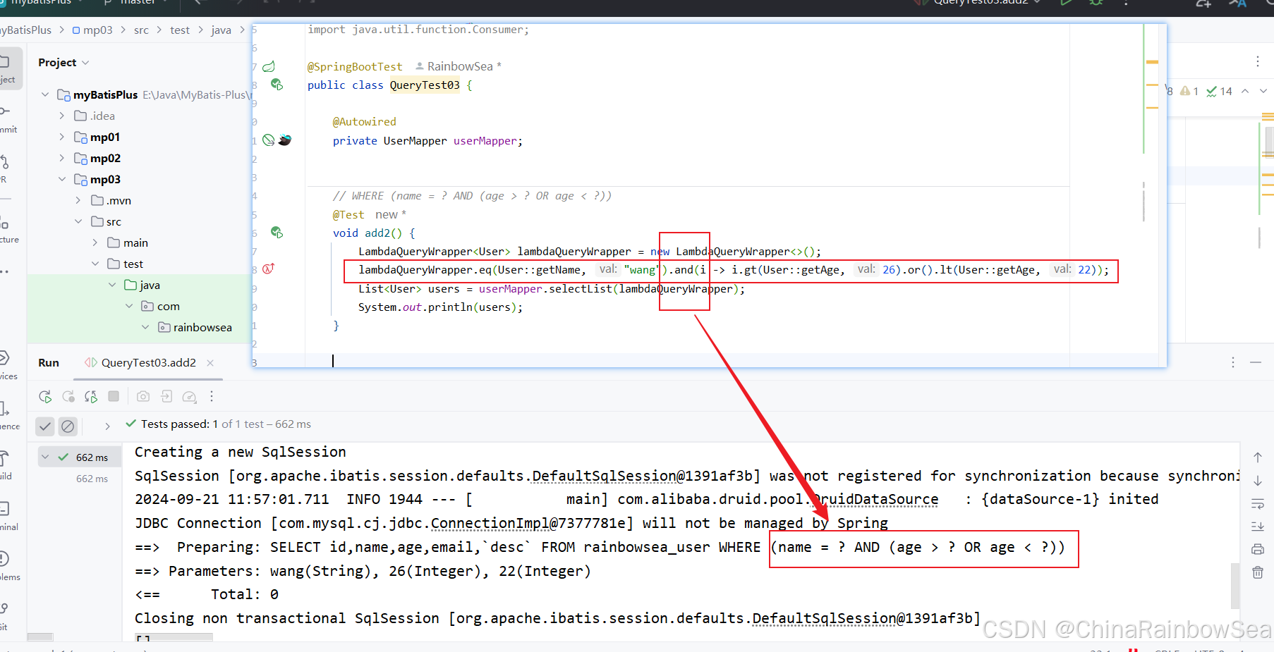Expand the .idea folder
This screenshot has height=652, width=1274.
click(x=62, y=116)
